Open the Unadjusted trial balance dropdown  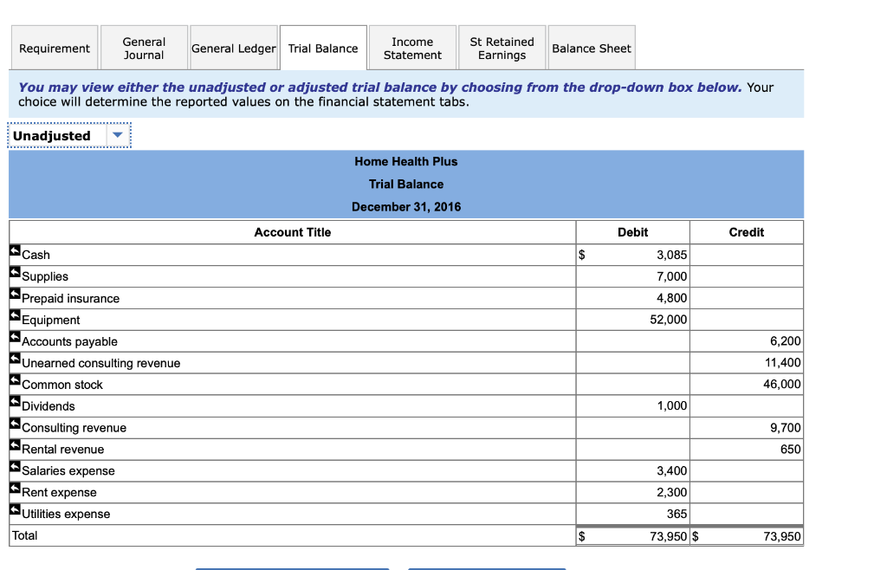click(120, 135)
